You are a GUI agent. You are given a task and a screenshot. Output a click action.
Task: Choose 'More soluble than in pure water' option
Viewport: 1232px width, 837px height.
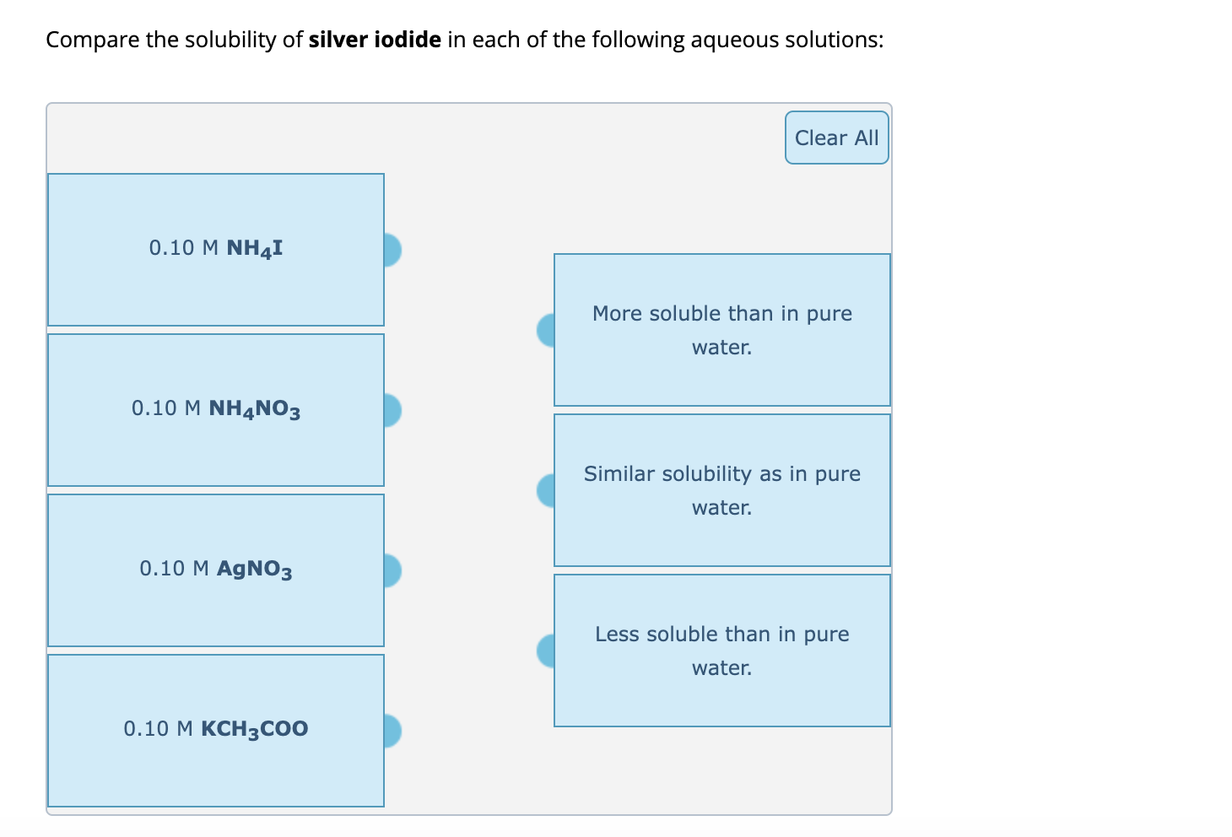point(721,329)
